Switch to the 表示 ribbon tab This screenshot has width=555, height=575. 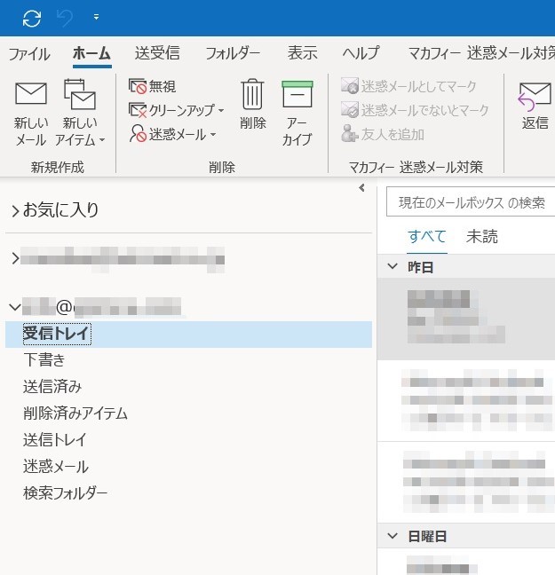(x=302, y=53)
